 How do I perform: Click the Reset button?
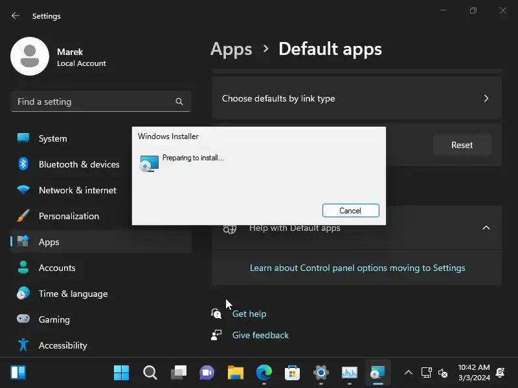[462, 145]
